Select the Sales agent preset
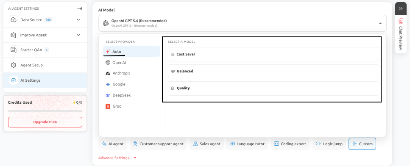410x166 pixels. [206, 144]
